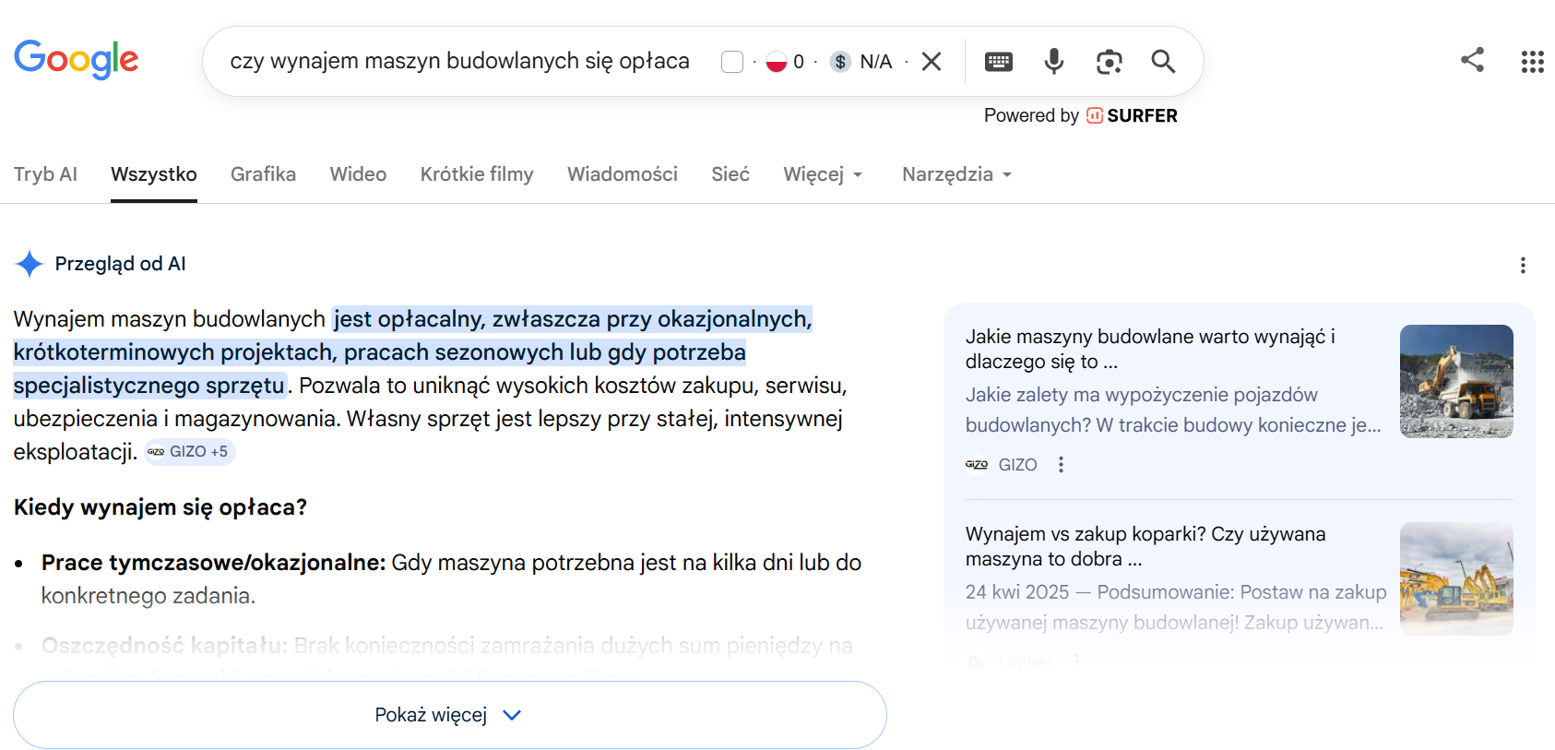Click the share icon at top right
This screenshot has height=750, width=1555.
point(1473,60)
